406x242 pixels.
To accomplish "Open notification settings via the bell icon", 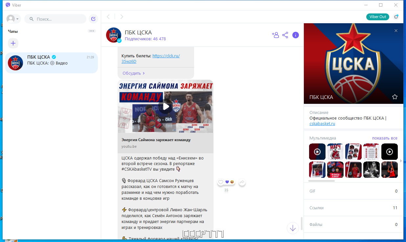I will point(396,16).
